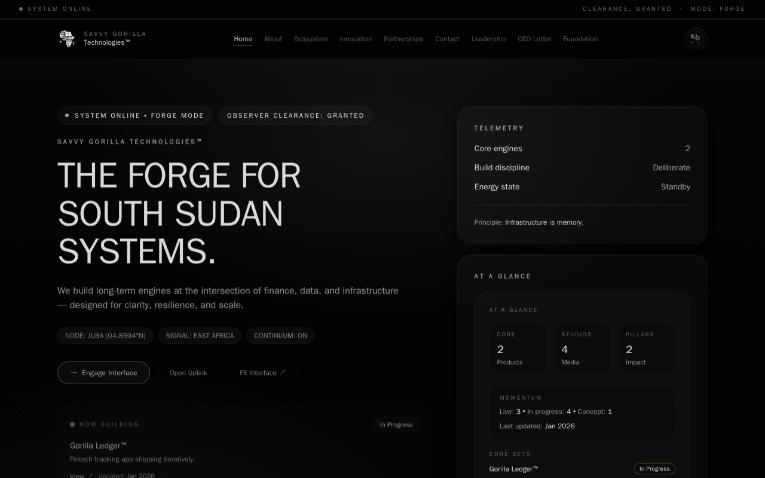This screenshot has width=765, height=478.
Task: Click the "SYSTEM ONLINE • FORGE MODE" pill
Action: (134, 115)
